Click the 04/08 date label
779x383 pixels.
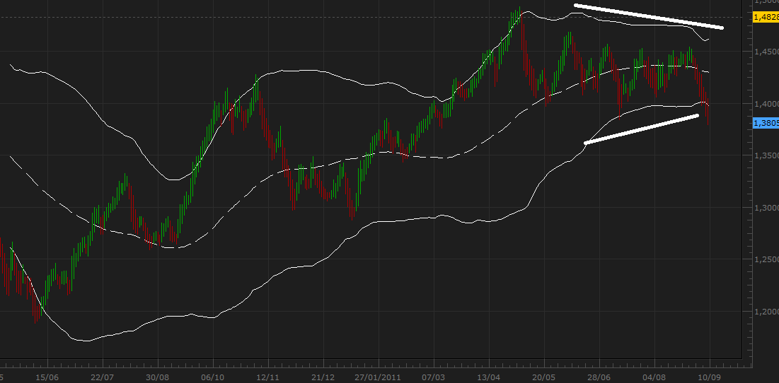(x=654, y=377)
